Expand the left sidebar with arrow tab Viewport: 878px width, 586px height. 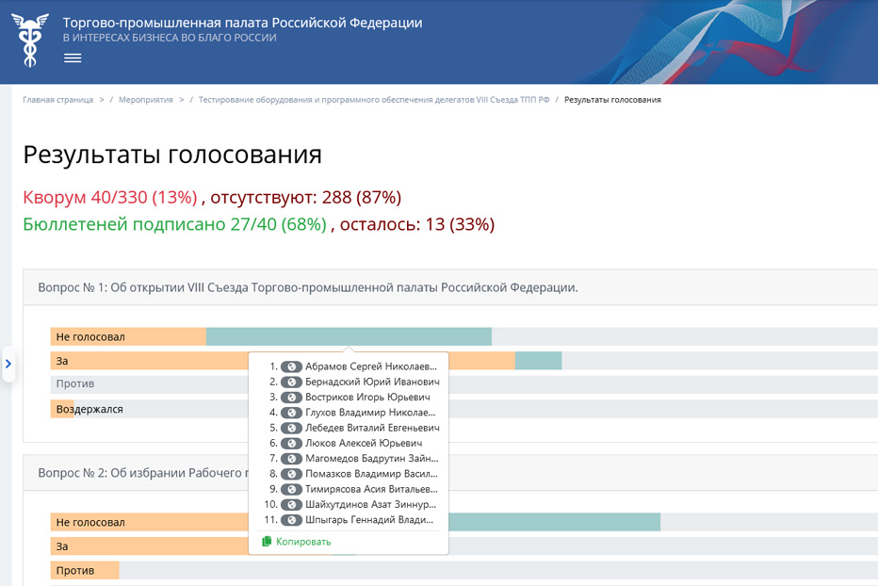click(x=8, y=364)
